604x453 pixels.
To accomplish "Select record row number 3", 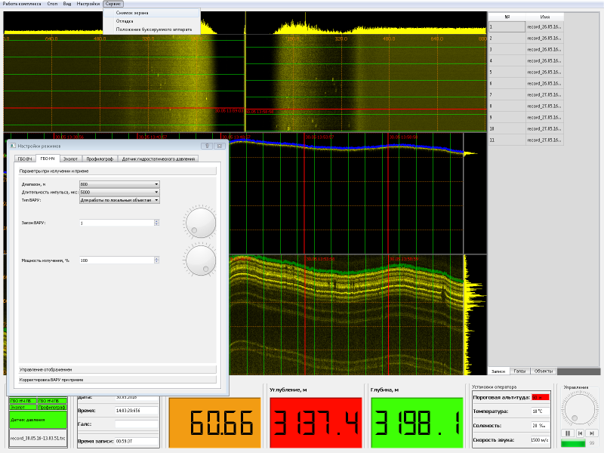I will pyautogui.click(x=526, y=49).
